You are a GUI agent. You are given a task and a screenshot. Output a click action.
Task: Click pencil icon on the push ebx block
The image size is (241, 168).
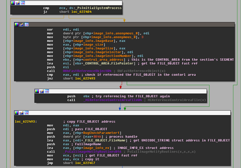coord(41,91)
